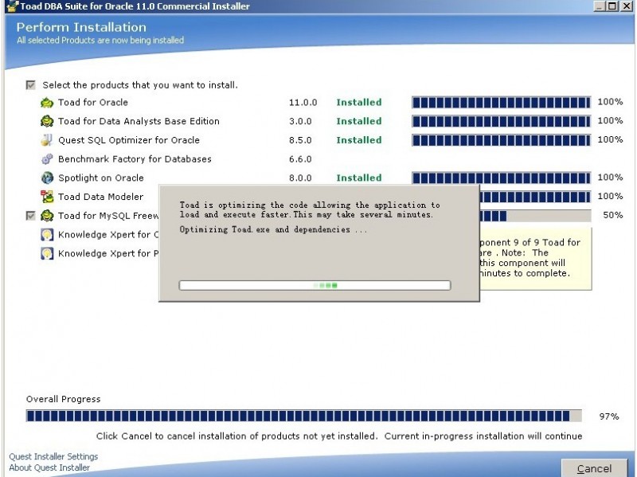Click the Spotlight on Oracle progress bar
This screenshot has width=637, height=477.
[x=502, y=178]
